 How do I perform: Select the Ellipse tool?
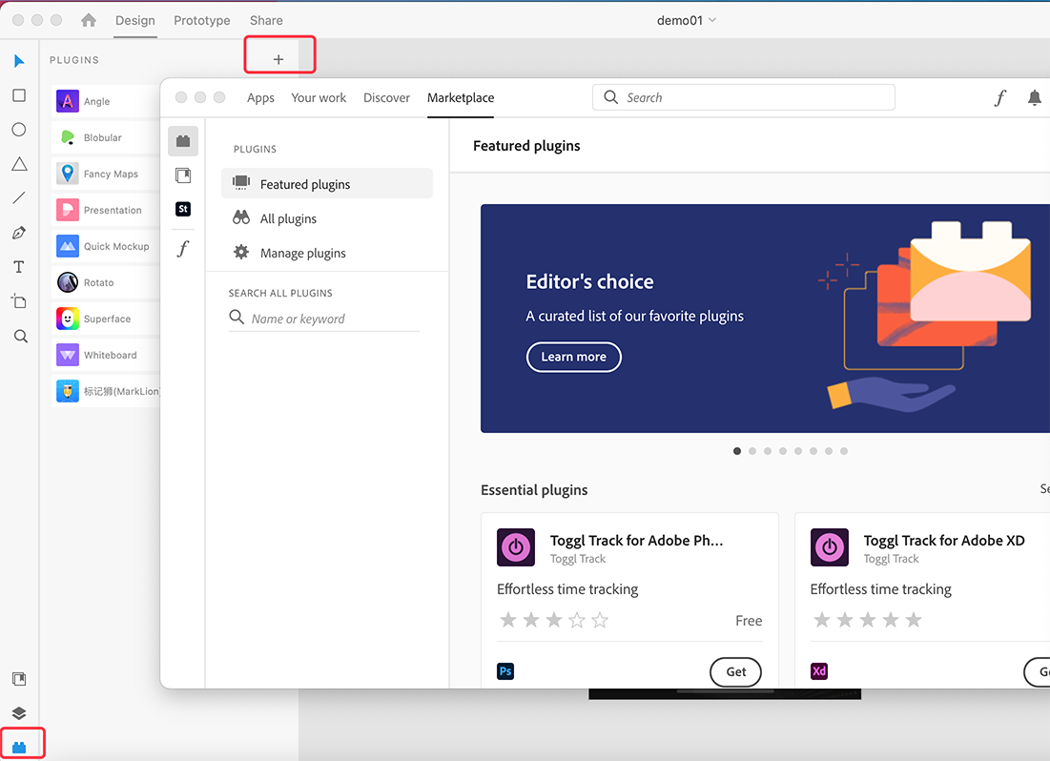tap(19, 130)
